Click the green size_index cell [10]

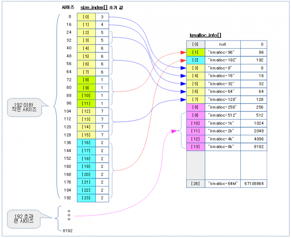[x=86, y=96]
